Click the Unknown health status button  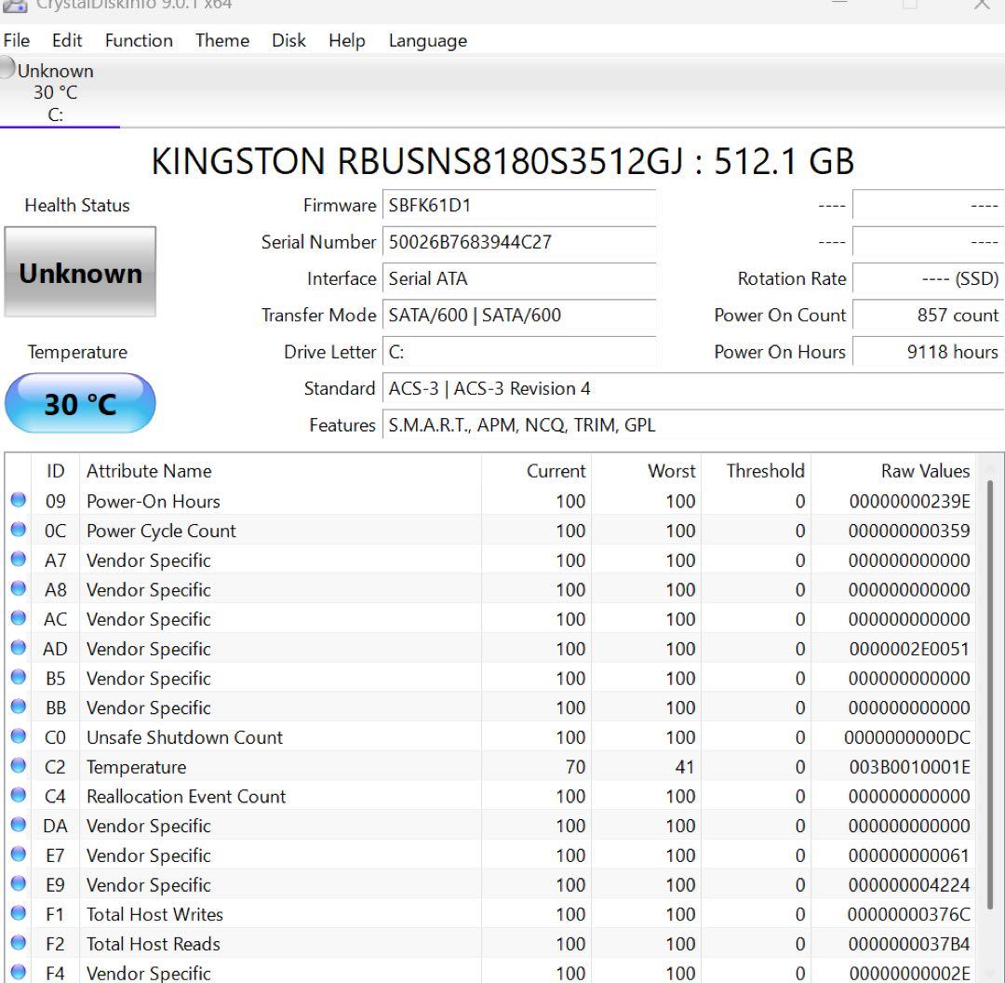tap(80, 273)
